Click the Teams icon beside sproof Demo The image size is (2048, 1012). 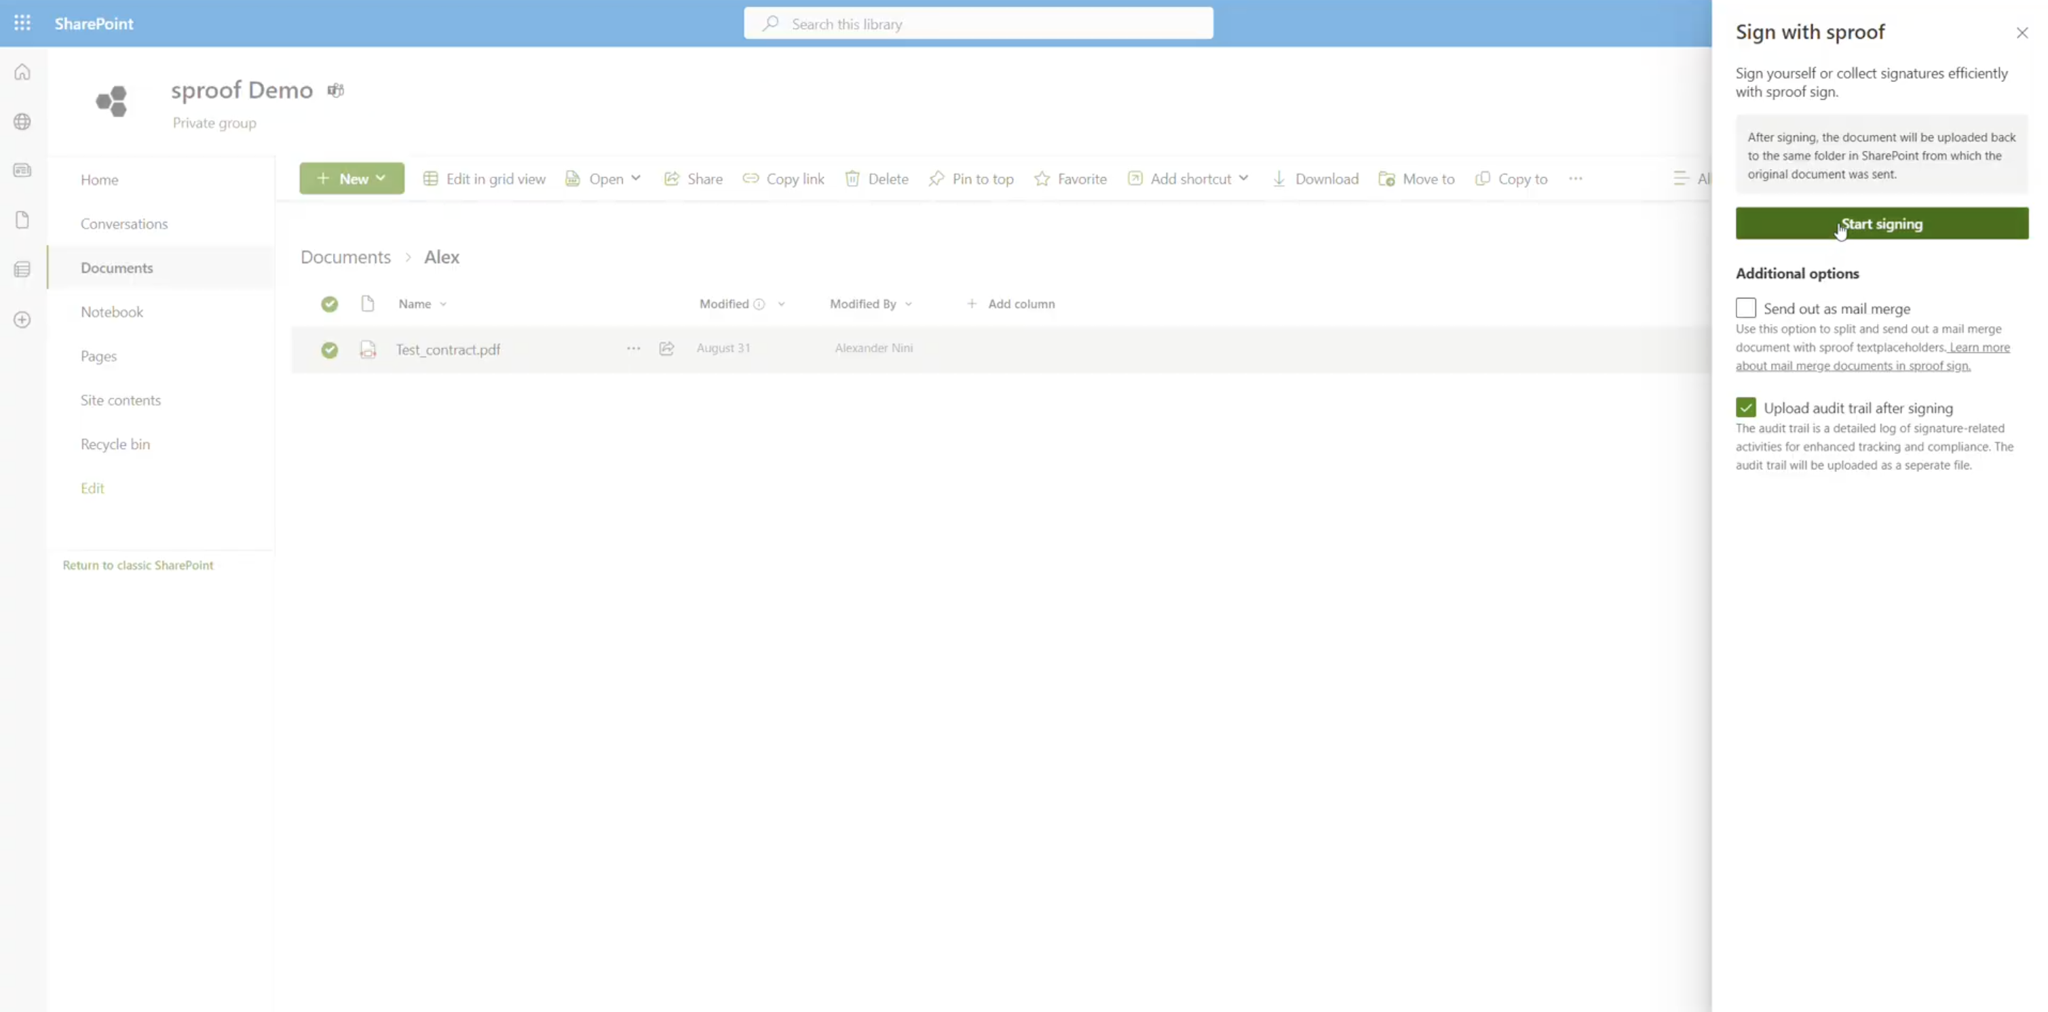[x=337, y=91]
